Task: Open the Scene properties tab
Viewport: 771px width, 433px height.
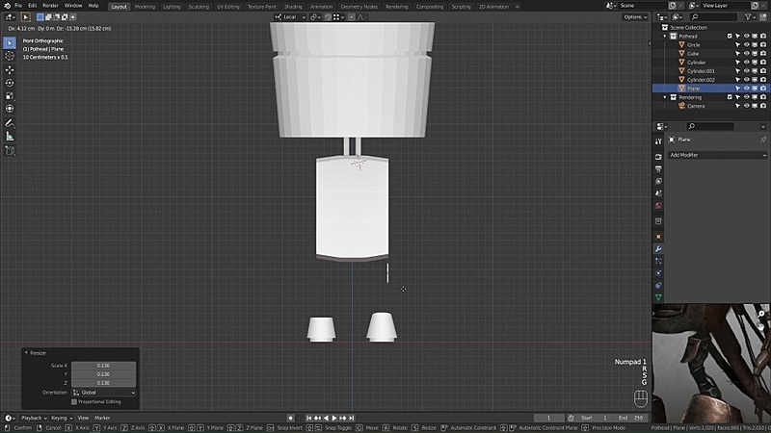Action: click(658, 193)
